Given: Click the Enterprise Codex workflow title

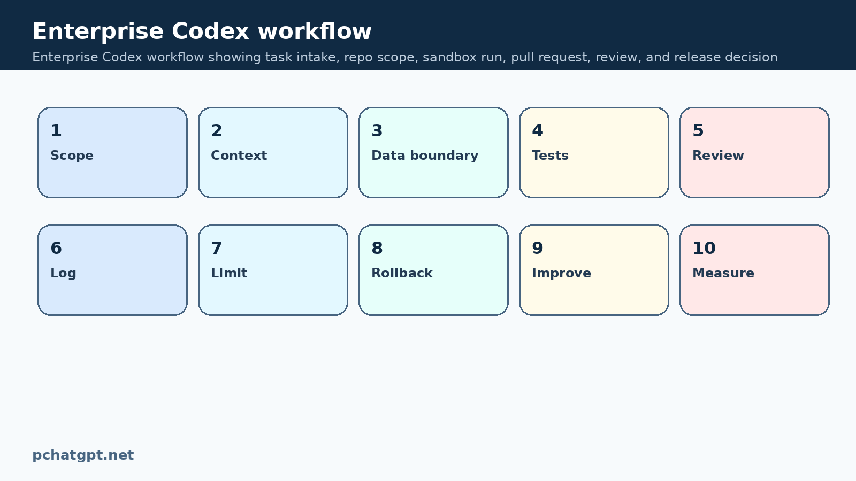Looking at the screenshot, I should pyautogui.click(x=202, y=32).
